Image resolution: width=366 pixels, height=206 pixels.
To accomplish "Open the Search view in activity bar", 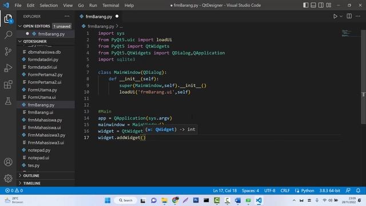I will (8, 35).
